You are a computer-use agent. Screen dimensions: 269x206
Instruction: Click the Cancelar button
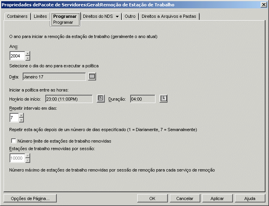[x=185, y=198]
